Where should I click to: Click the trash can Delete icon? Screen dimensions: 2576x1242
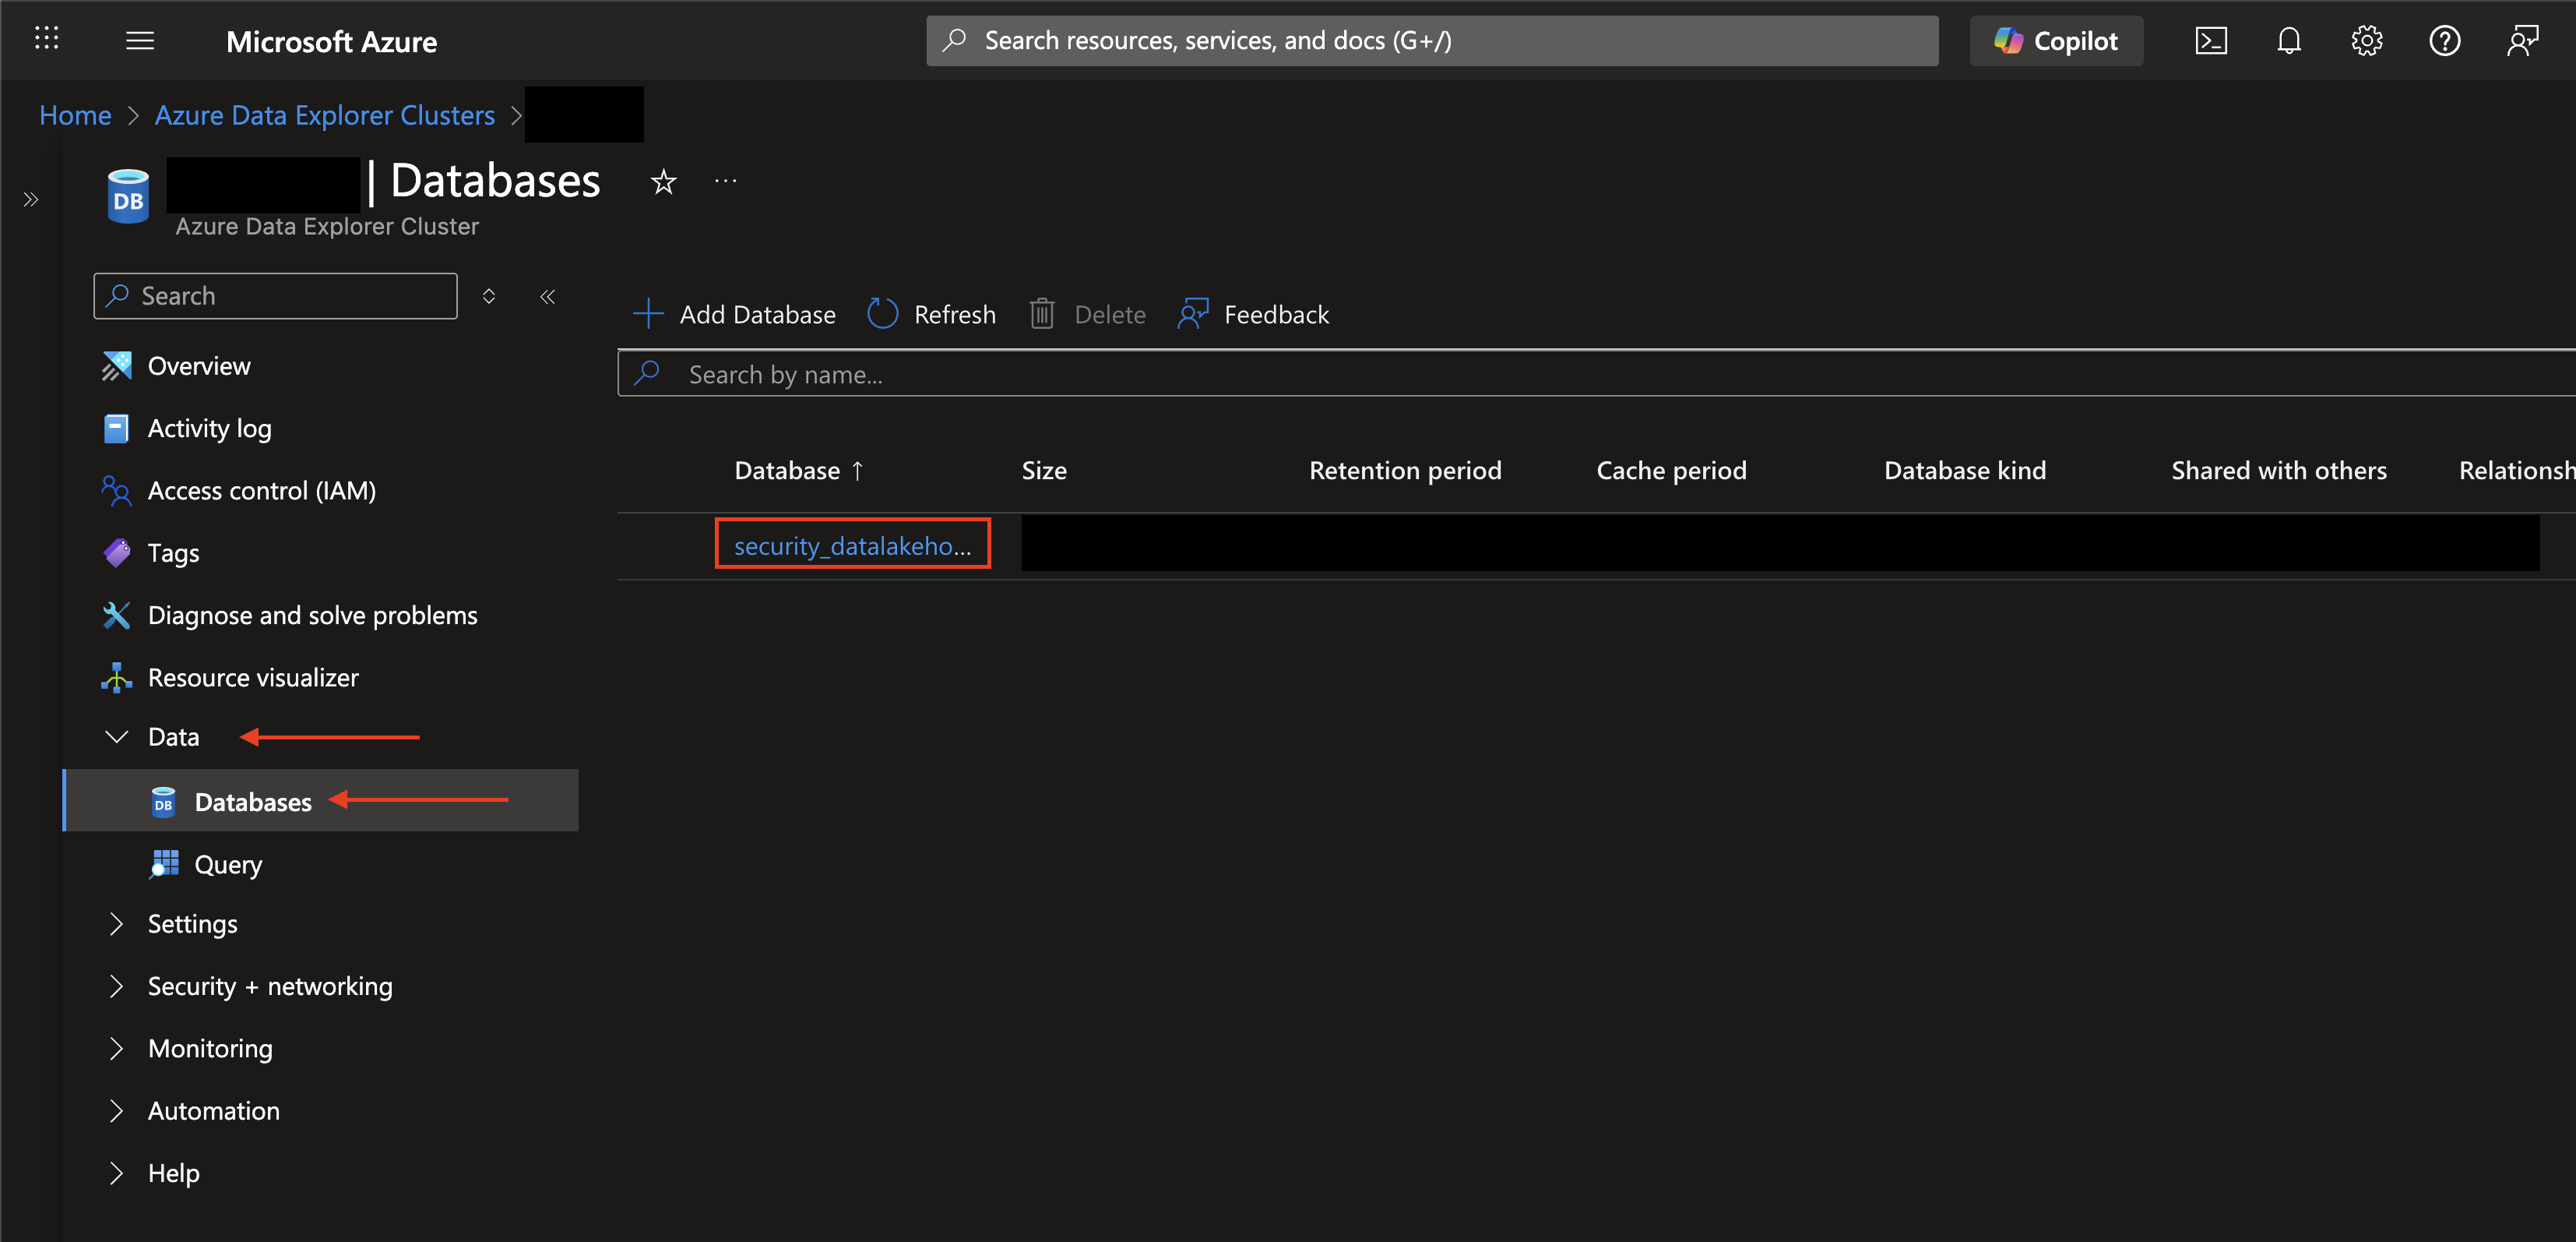click(1042, 313)
